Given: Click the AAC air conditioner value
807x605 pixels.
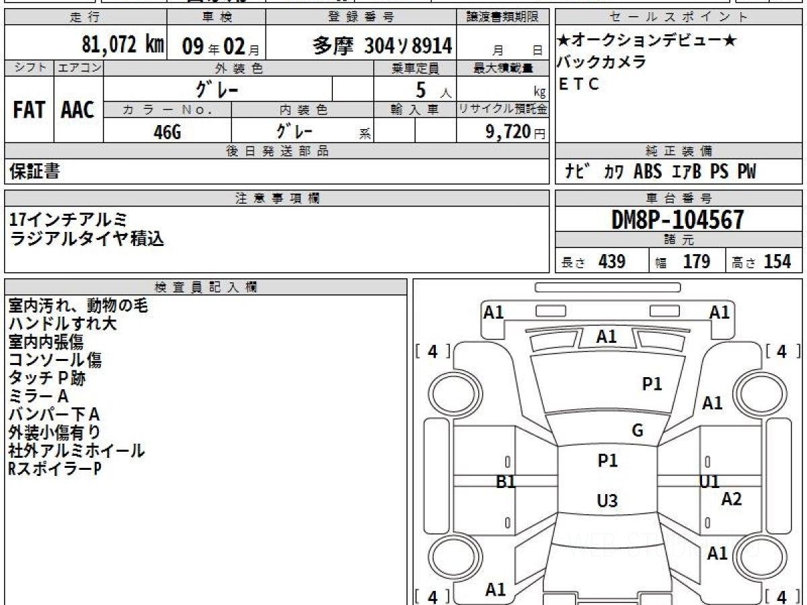Looking at the screenshot, I should pos(78,110).
